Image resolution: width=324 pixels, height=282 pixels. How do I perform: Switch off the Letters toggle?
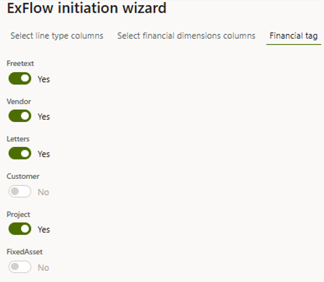tap(20, 153)
